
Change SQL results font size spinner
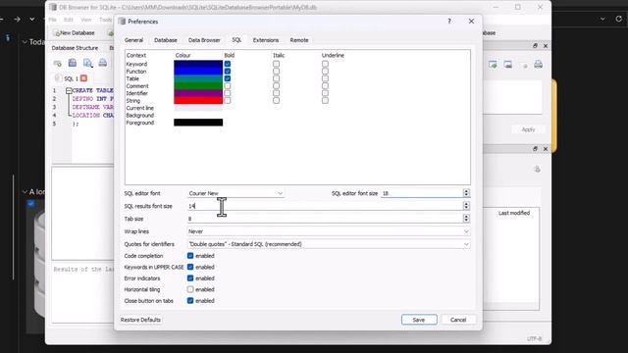[x=466, y=206]
